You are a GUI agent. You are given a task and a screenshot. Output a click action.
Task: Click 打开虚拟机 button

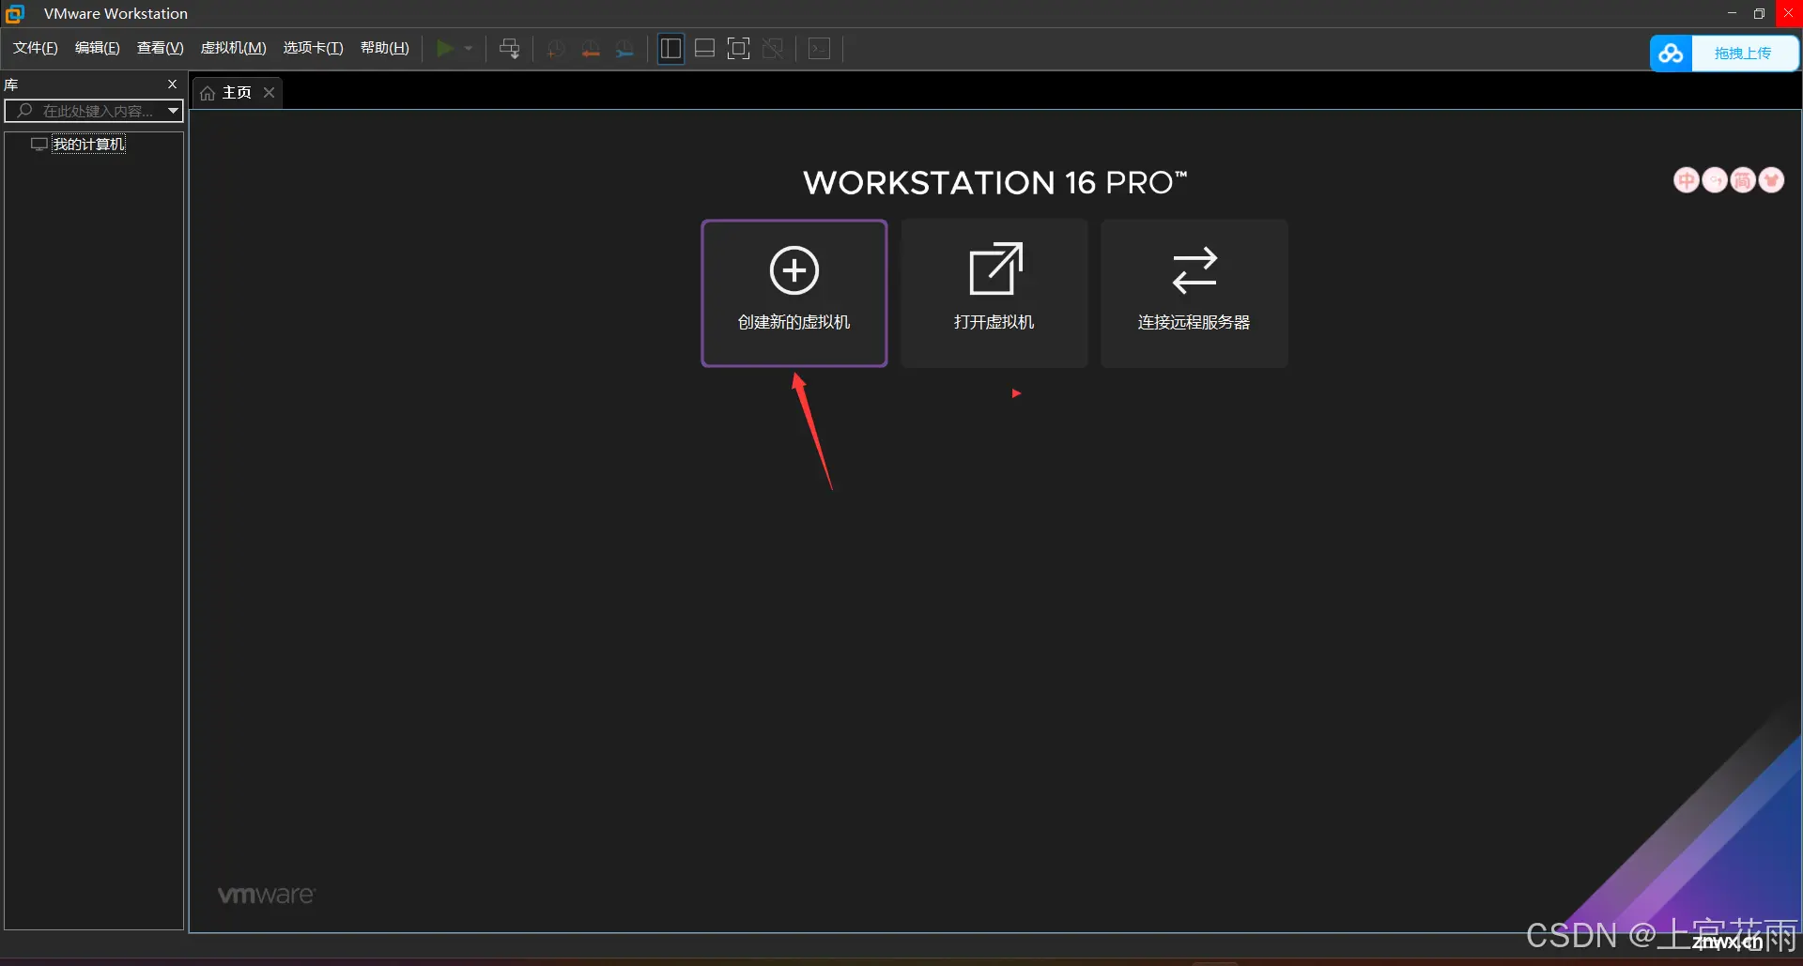[994, 293]
